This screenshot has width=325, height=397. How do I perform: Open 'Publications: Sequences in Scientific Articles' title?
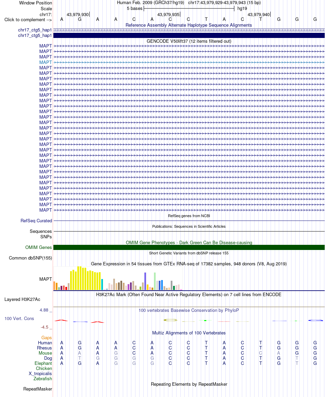pyautogui.click(x=189, y=226)
